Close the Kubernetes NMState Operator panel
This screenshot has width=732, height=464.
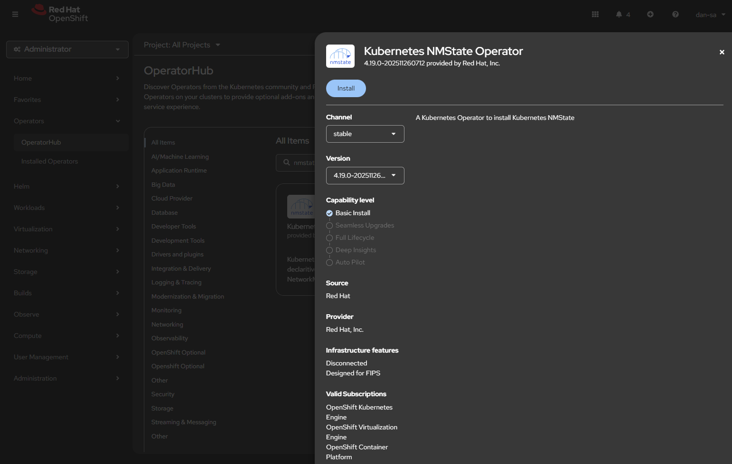722,52
